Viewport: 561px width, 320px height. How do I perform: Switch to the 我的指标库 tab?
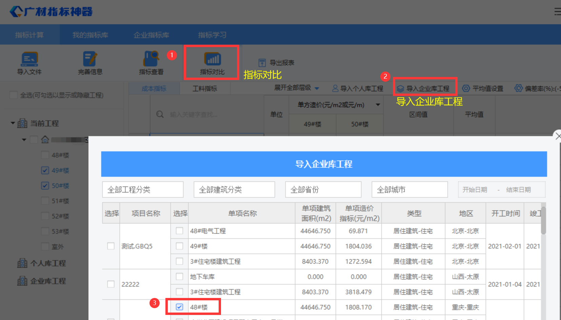90,35
